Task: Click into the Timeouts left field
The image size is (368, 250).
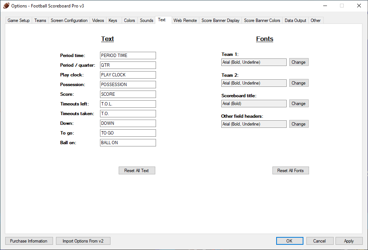Action: tap(128, 104)
